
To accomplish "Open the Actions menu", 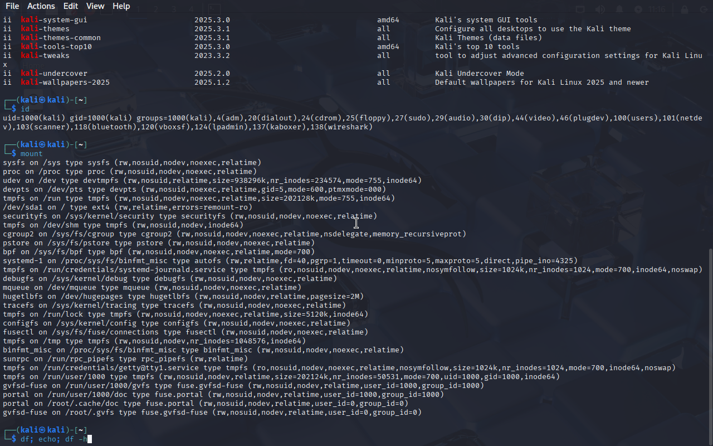I will click(41, 6).
